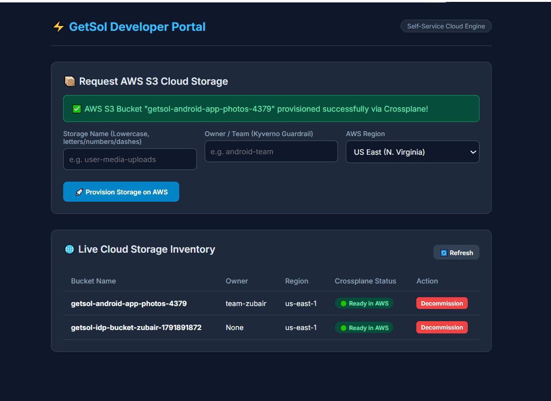Click the Bucket Name column header
The height and width of the screenshot is (401, 551).
94,281
